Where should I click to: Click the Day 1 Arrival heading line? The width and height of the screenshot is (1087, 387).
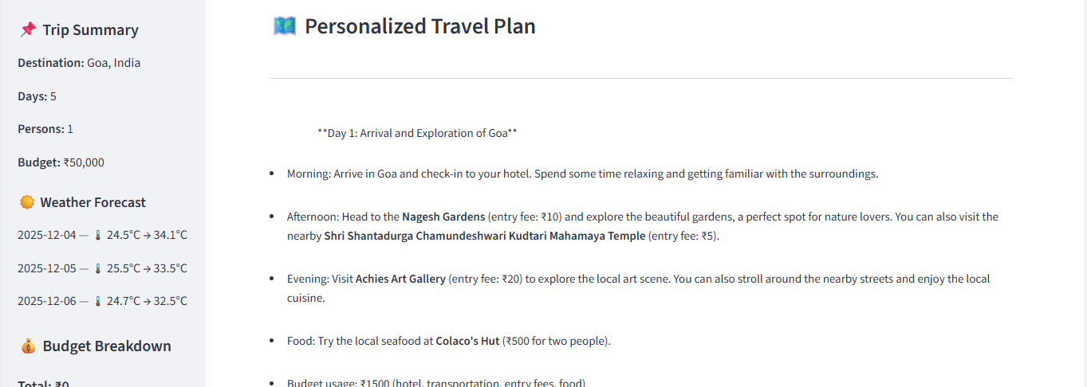pyautogui.click(x=417, y=133)
